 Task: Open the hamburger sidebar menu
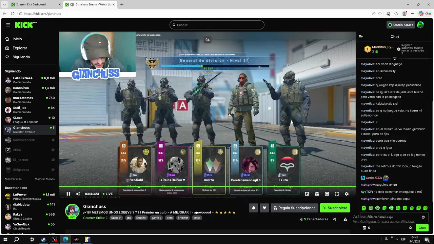point(8,25)
